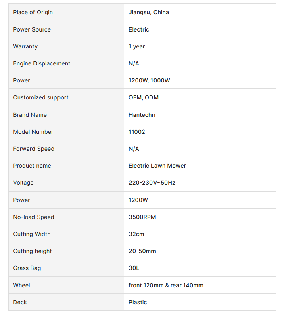Select model number "11002"

[x=137, y=132]
